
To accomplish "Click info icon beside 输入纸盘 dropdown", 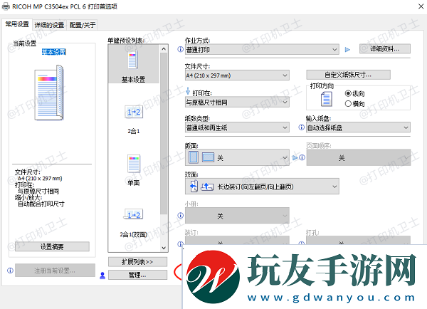I will pyautogui.click(x=301, y=127).
